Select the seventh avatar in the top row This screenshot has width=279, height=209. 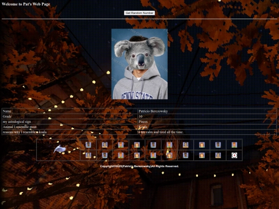point(185,144)
